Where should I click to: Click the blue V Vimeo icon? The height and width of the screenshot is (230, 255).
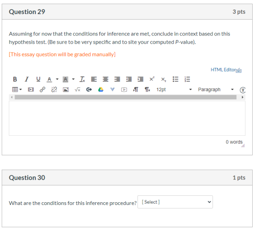(x=112, y=89)
